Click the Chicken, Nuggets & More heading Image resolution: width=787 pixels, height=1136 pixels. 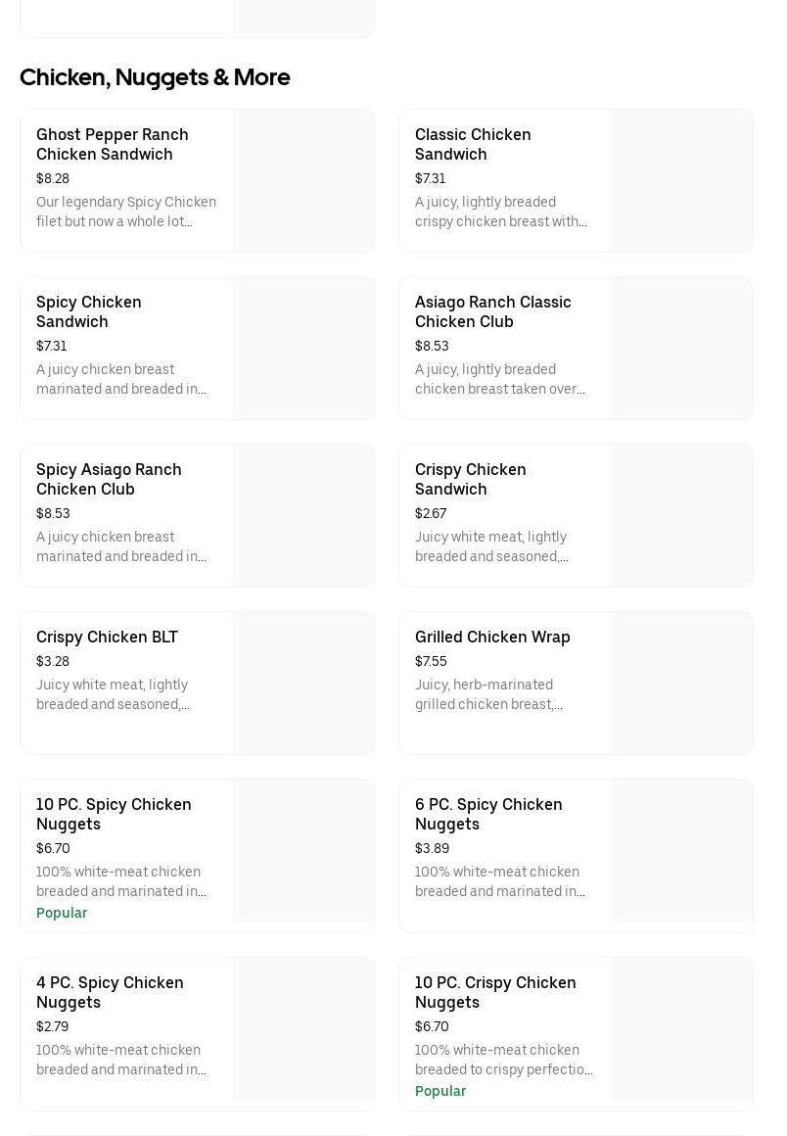[x=155, y=77]
